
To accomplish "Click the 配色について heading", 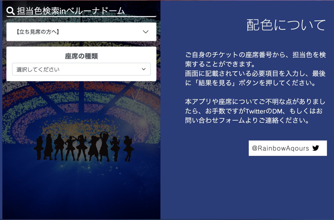I will (x=286, y=25).
